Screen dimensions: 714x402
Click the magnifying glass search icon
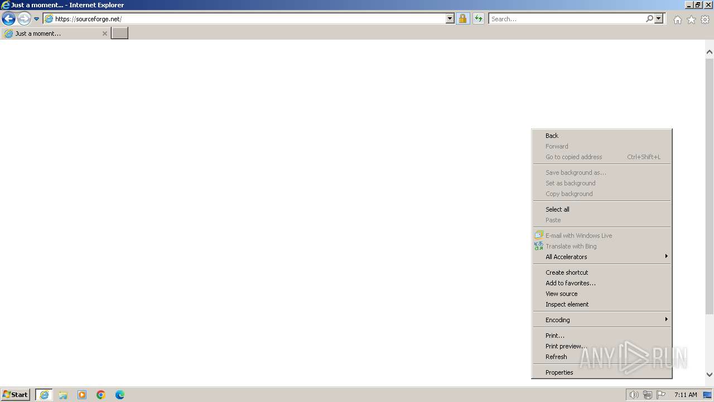649,18
